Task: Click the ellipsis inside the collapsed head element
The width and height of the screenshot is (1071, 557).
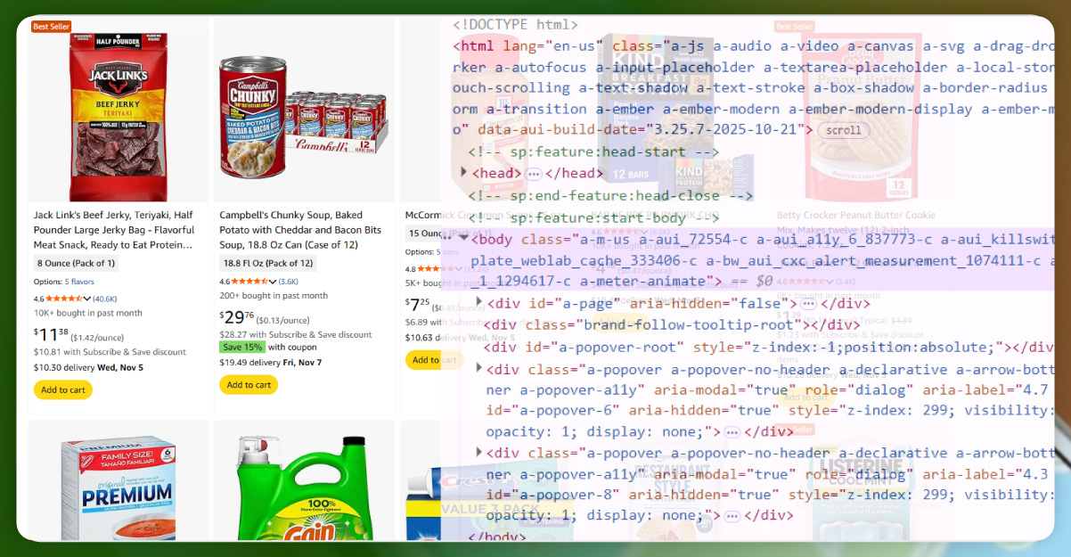Action: 534,174
